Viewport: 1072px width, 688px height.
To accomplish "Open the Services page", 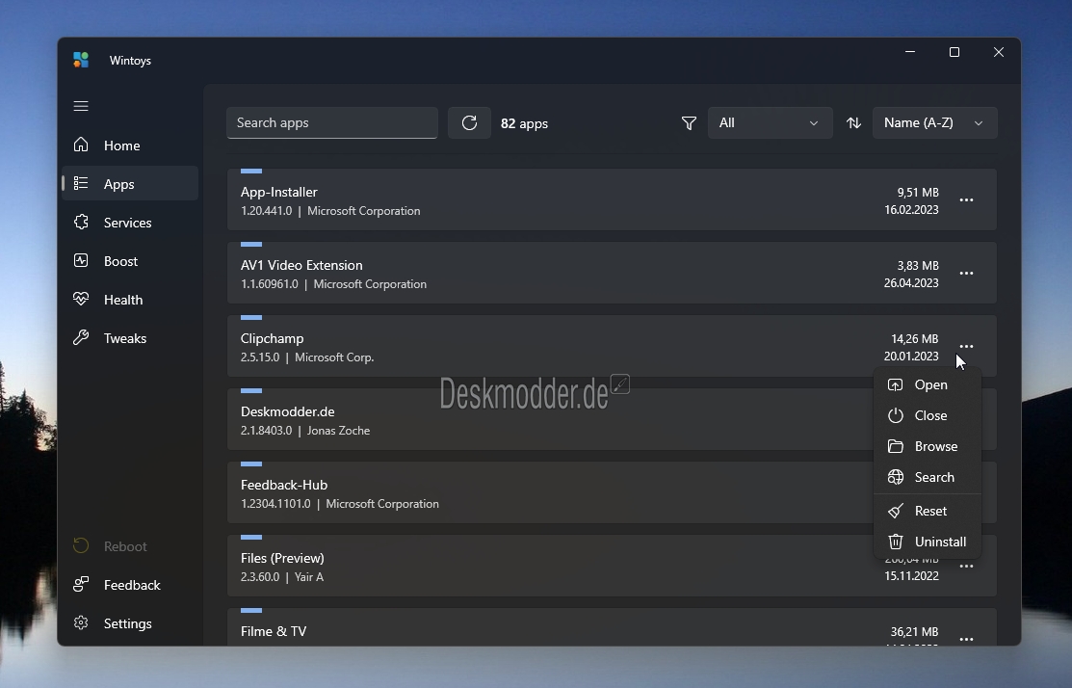I will coord(130,223).
